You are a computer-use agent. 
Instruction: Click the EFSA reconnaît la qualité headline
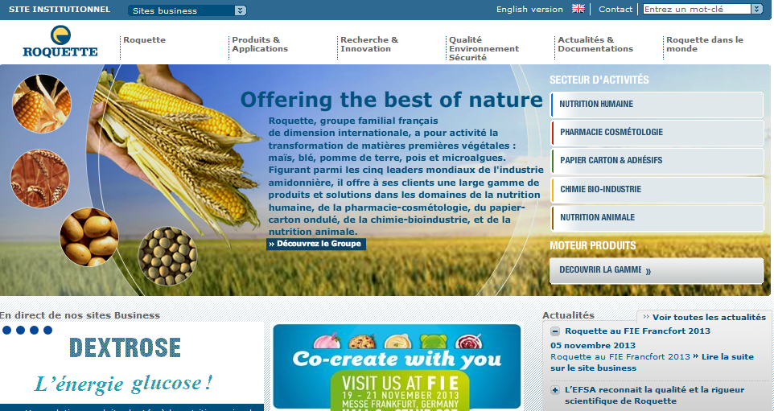[655, 395]
